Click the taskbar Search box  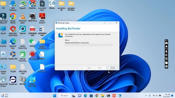click(x=65, y=96)
